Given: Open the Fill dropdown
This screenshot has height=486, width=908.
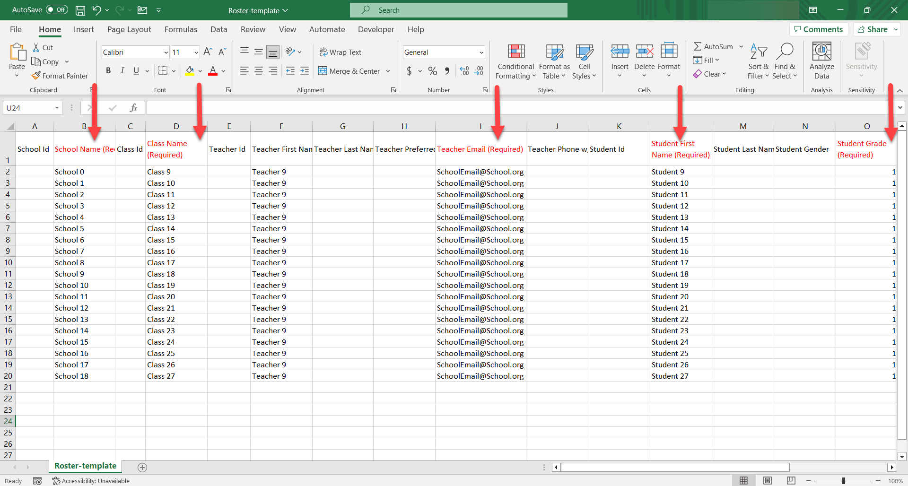Looking at the screenshot, I should click(x=706, y=60).
